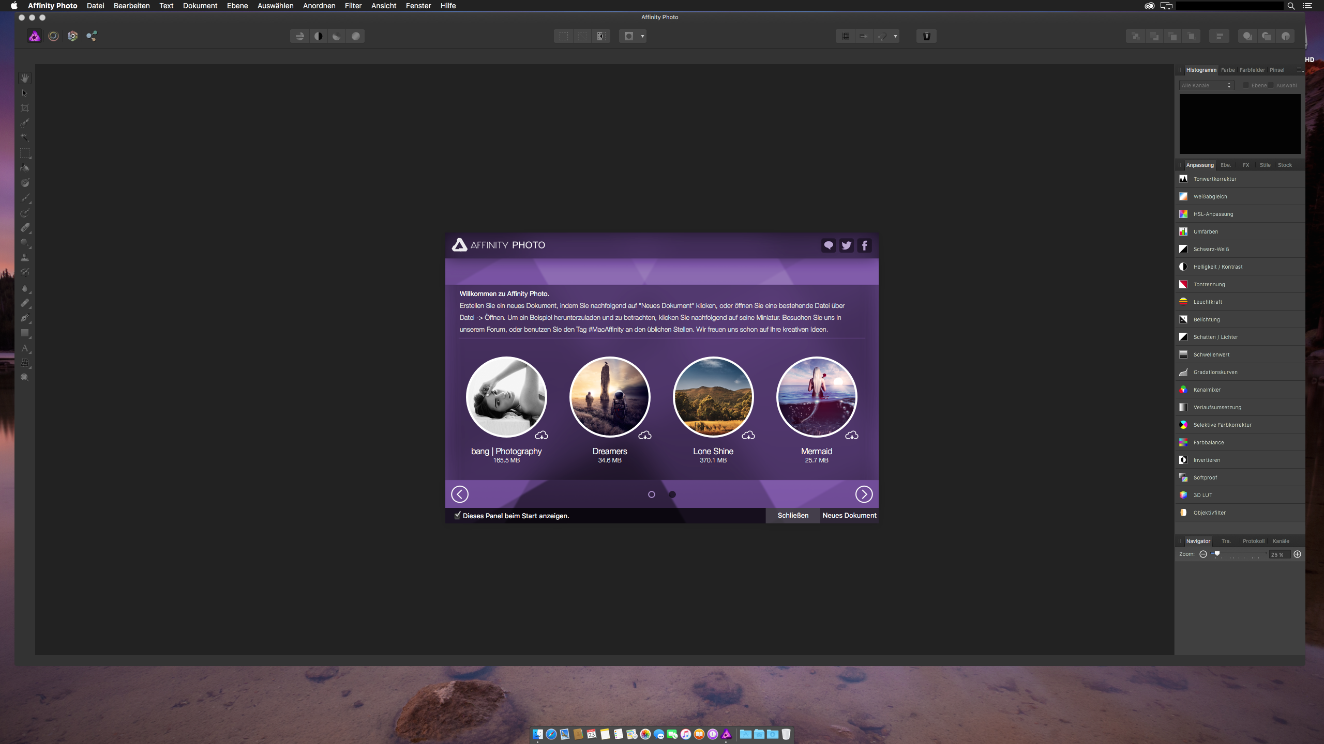The image size is (1324, 744).
Task: Switch to the Stock tab
Action: pyautogui.click(x=1285, y=165)
